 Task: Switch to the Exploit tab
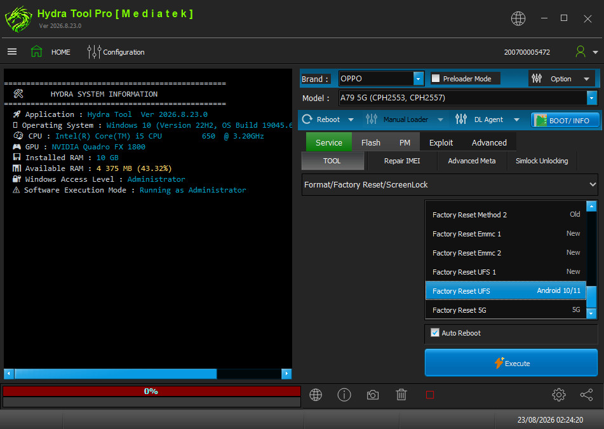(441, 142)
